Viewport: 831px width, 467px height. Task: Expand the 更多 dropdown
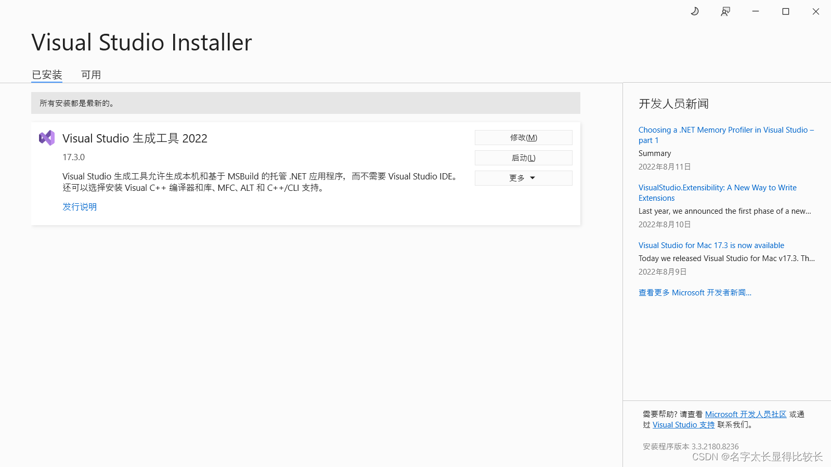[x=524, y=178]
